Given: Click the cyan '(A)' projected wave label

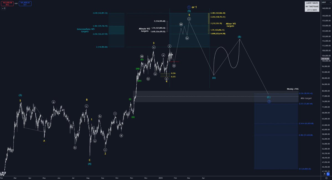Looking at the screenshot, I should pyautogui.click(x=214, y=78).
